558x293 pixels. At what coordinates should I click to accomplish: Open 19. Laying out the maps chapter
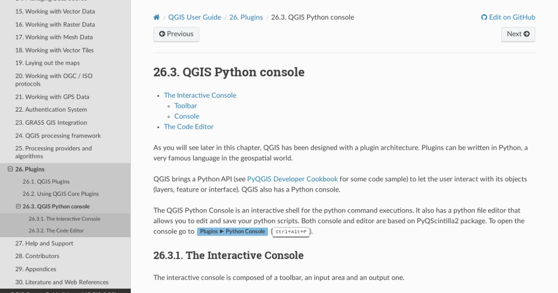point(47,63)
